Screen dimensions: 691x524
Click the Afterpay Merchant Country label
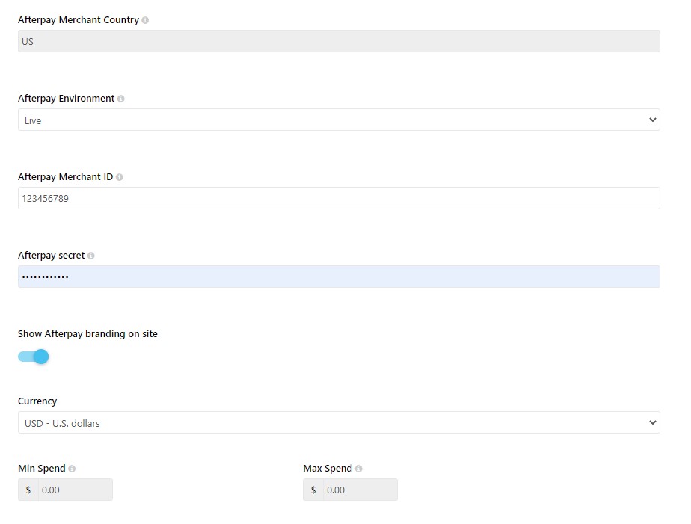click(x=79, y=20)
